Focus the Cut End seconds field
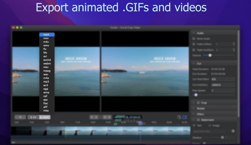The image size is (251, 145). (223, 85)
